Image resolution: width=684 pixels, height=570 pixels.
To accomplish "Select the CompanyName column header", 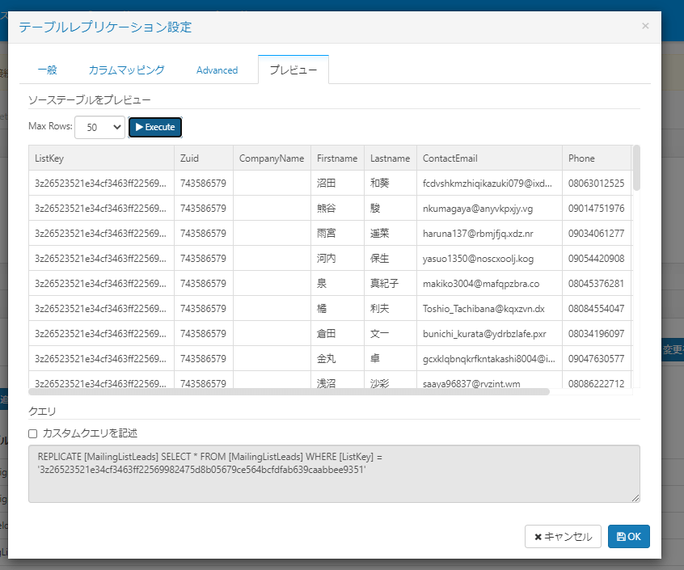I will pyautogui.click(x=272, y=158).
